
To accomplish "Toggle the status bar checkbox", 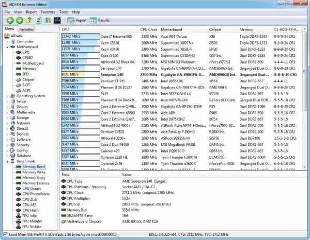I will tap(5, 234).
